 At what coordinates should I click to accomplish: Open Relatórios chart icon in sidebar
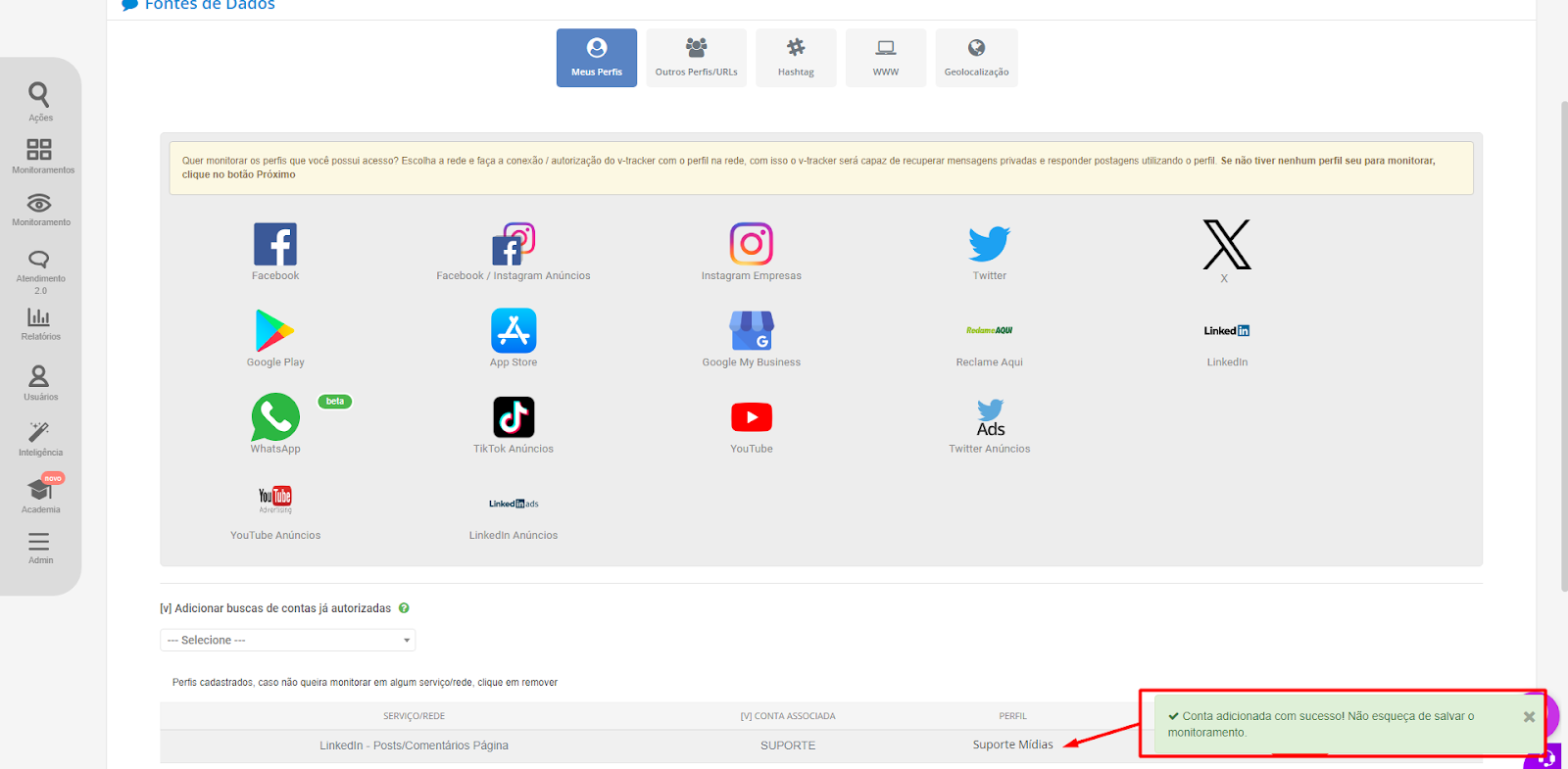pos(39,316)
